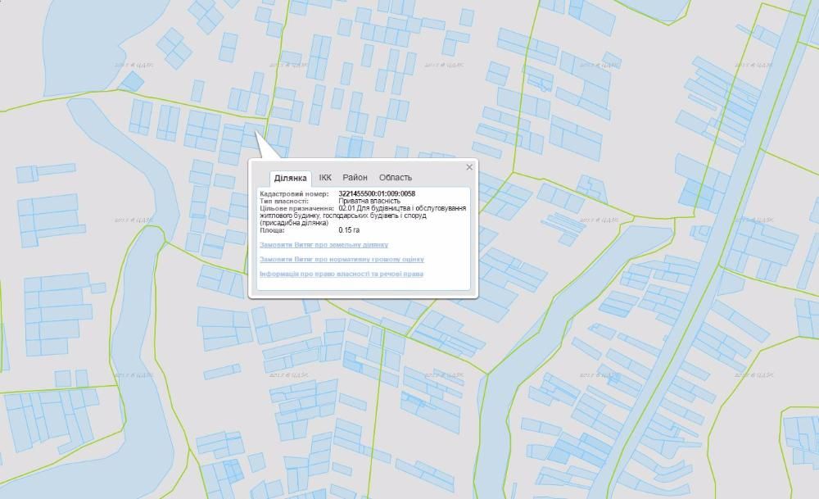Click link Замовити Витяг про нормативну грошову оцінку
This screenshot has height=499, width=819.
pos(342,259)
